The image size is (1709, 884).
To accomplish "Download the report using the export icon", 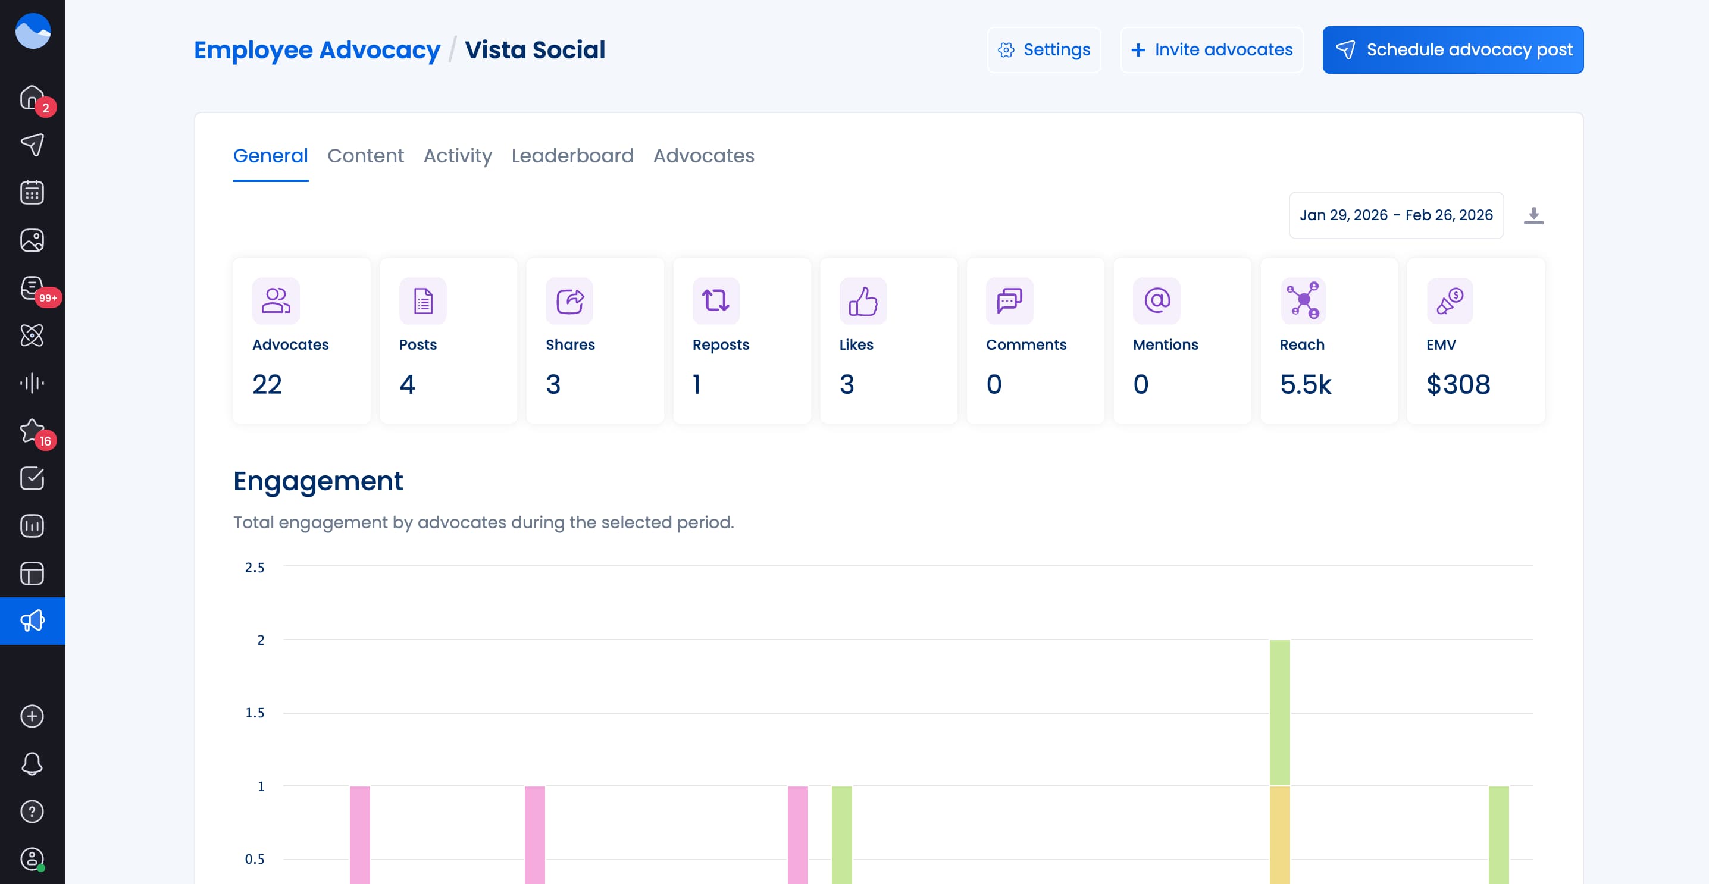I will click(x=1534, y=215).
